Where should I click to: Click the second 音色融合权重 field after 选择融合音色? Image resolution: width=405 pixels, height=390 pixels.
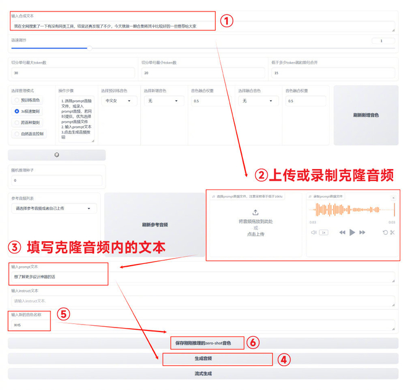pos(306,101)
